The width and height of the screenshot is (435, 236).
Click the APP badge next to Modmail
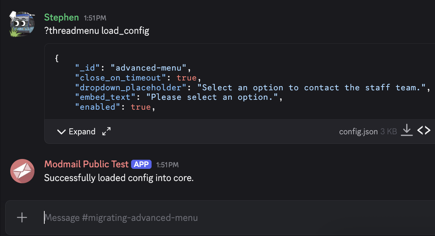coord(141,164)
